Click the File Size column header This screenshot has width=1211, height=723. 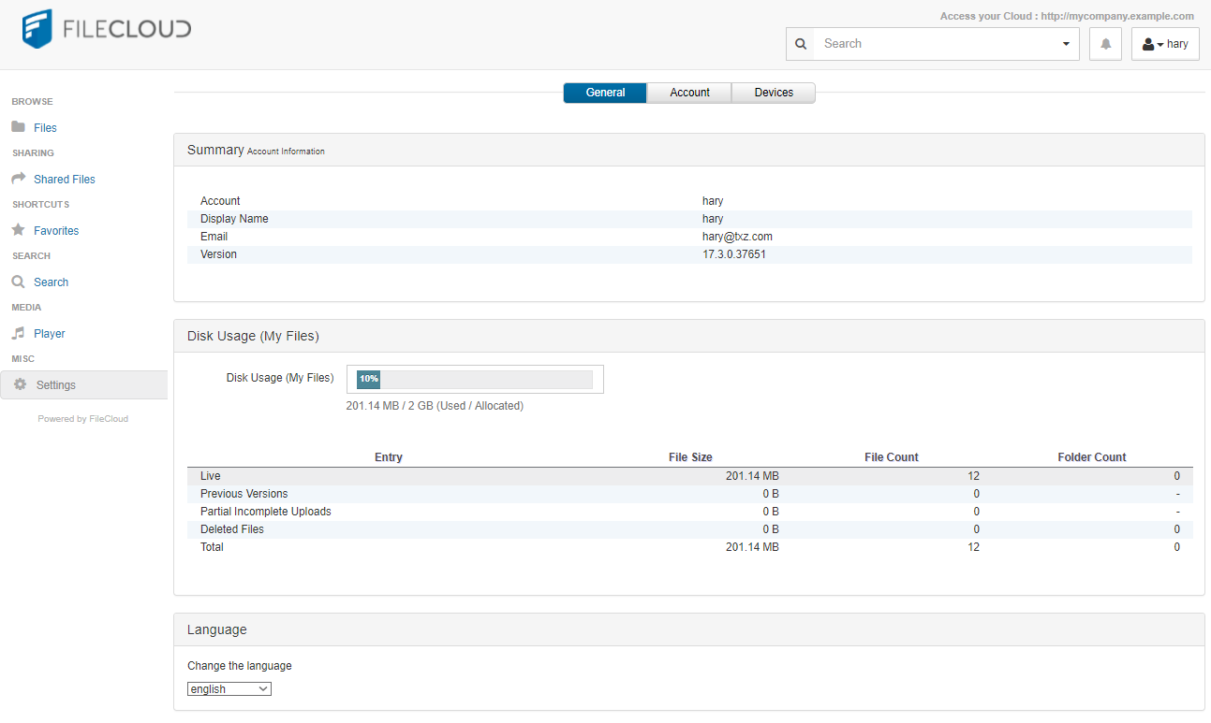coord(690,457)
